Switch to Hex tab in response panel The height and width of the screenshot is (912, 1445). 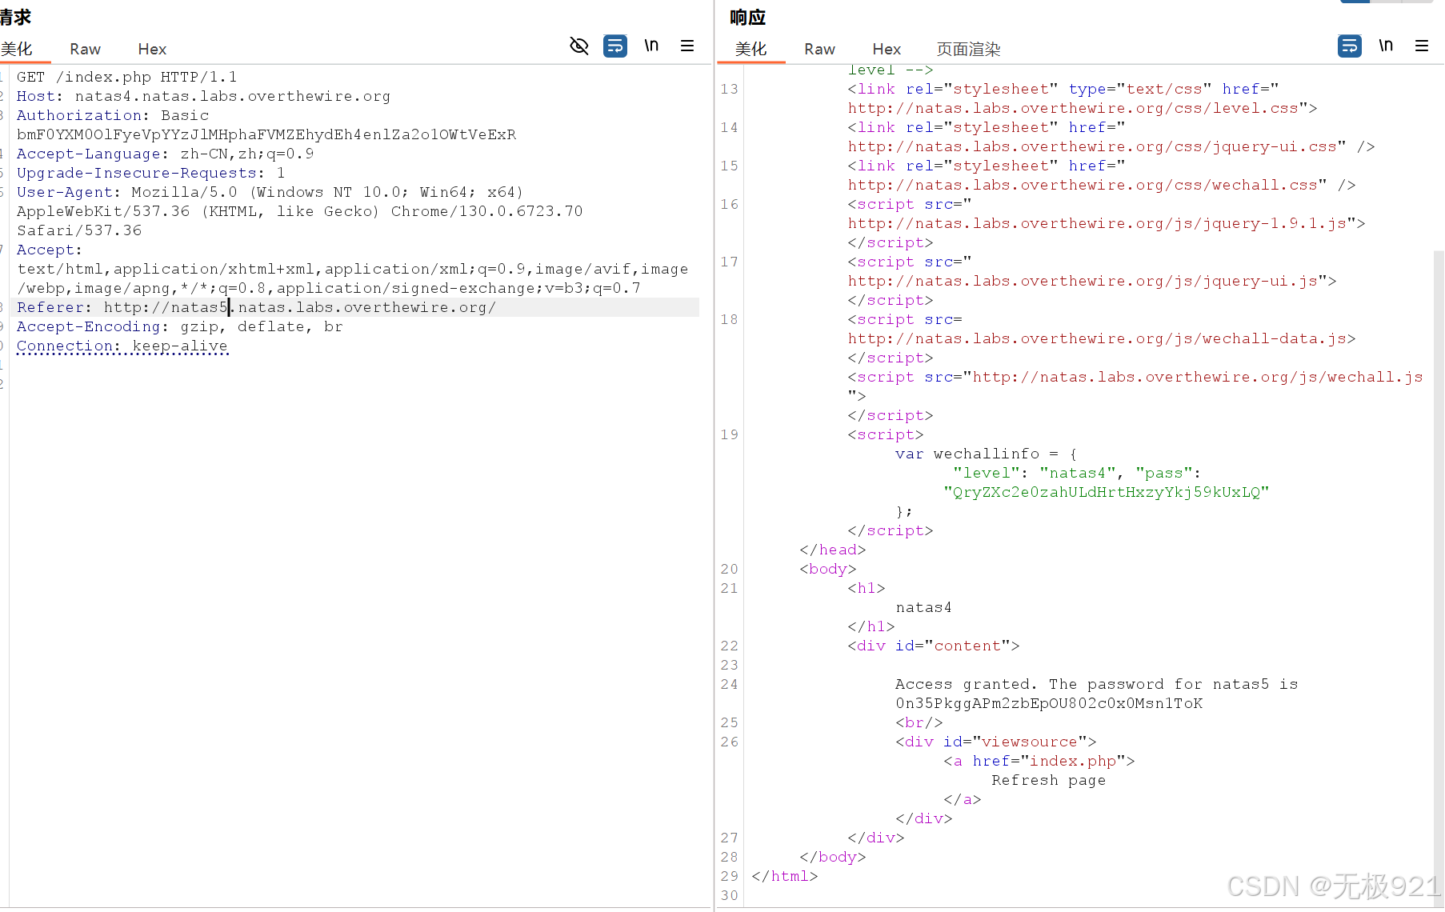[887, 50]
